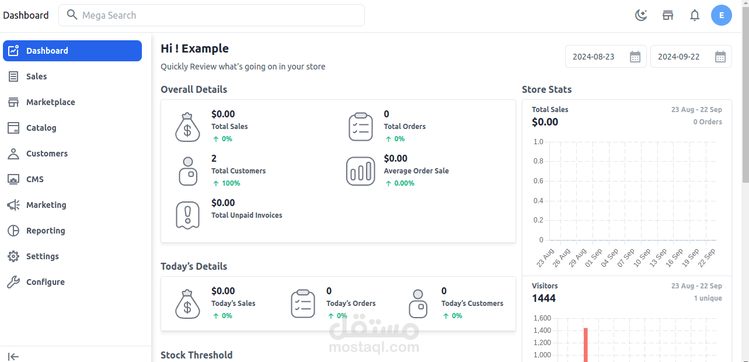Click the Catalog sidebar icon
The height and width of the screenshot is (362, 749).
click(x=13, y=128)
